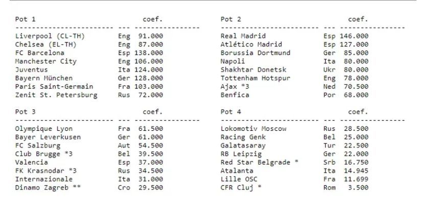
Task: Click Lille OSC's 11.699 coefficient
Action: point(356,179)
